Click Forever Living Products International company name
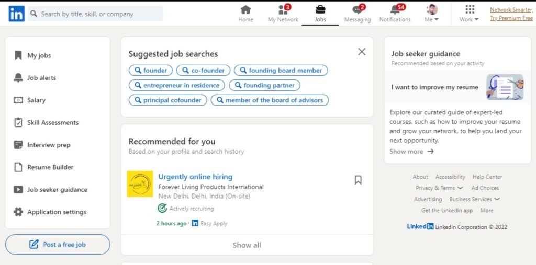This screenshot has height=265, width=536. 211,187
